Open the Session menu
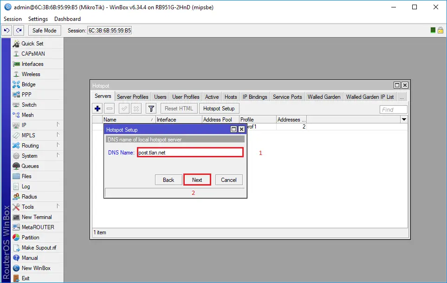 pos(13,19)
